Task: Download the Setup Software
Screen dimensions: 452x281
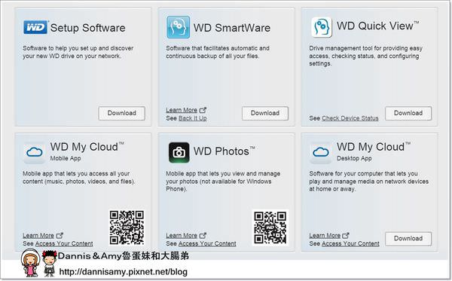Action: 121,113
